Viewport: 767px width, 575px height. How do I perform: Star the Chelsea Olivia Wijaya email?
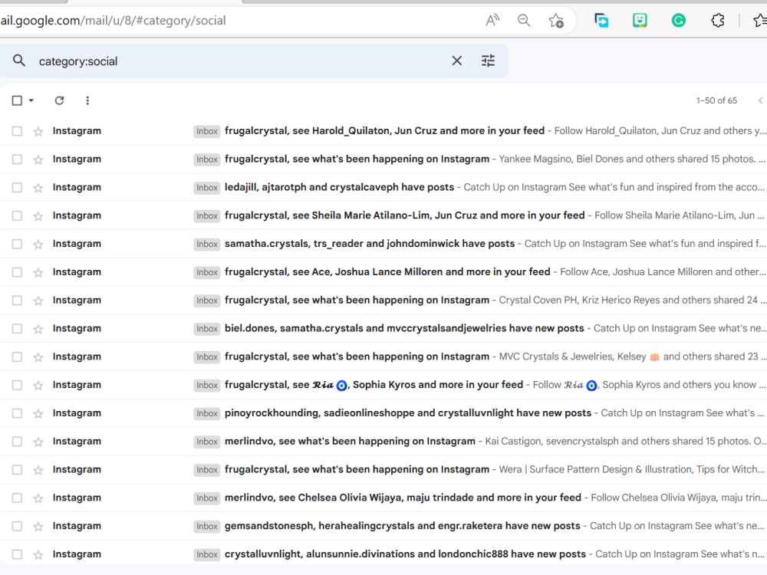click(38, 498)
